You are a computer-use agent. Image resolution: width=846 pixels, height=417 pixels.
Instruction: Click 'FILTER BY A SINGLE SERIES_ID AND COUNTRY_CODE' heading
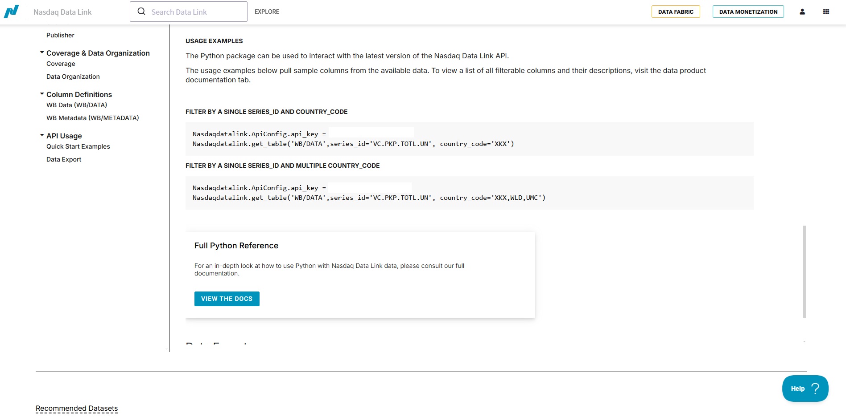267,112
